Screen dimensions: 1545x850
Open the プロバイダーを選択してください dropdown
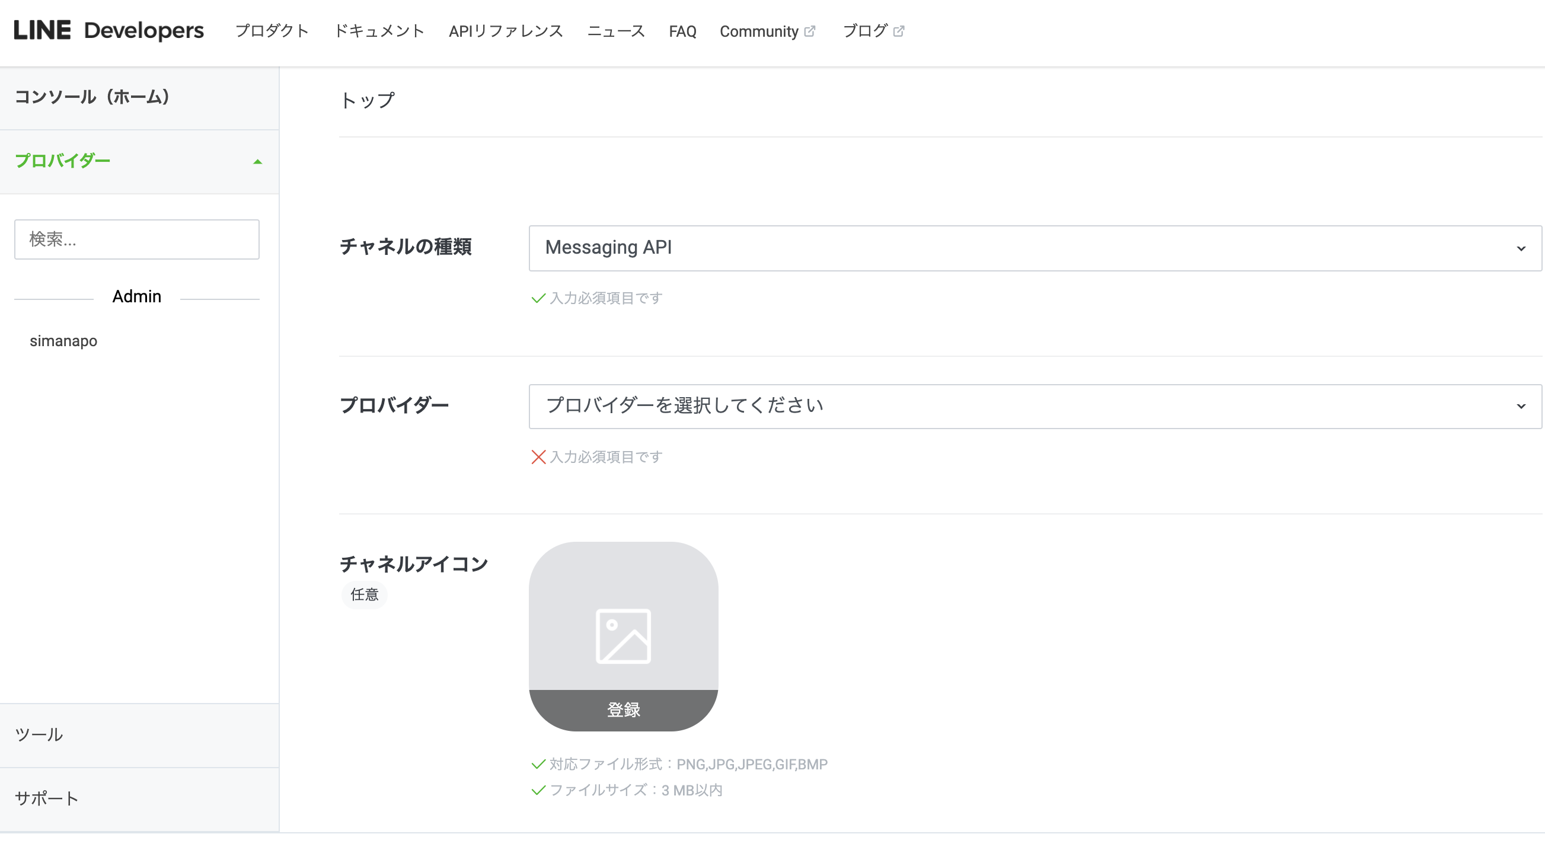click(x=1035, y=406)
